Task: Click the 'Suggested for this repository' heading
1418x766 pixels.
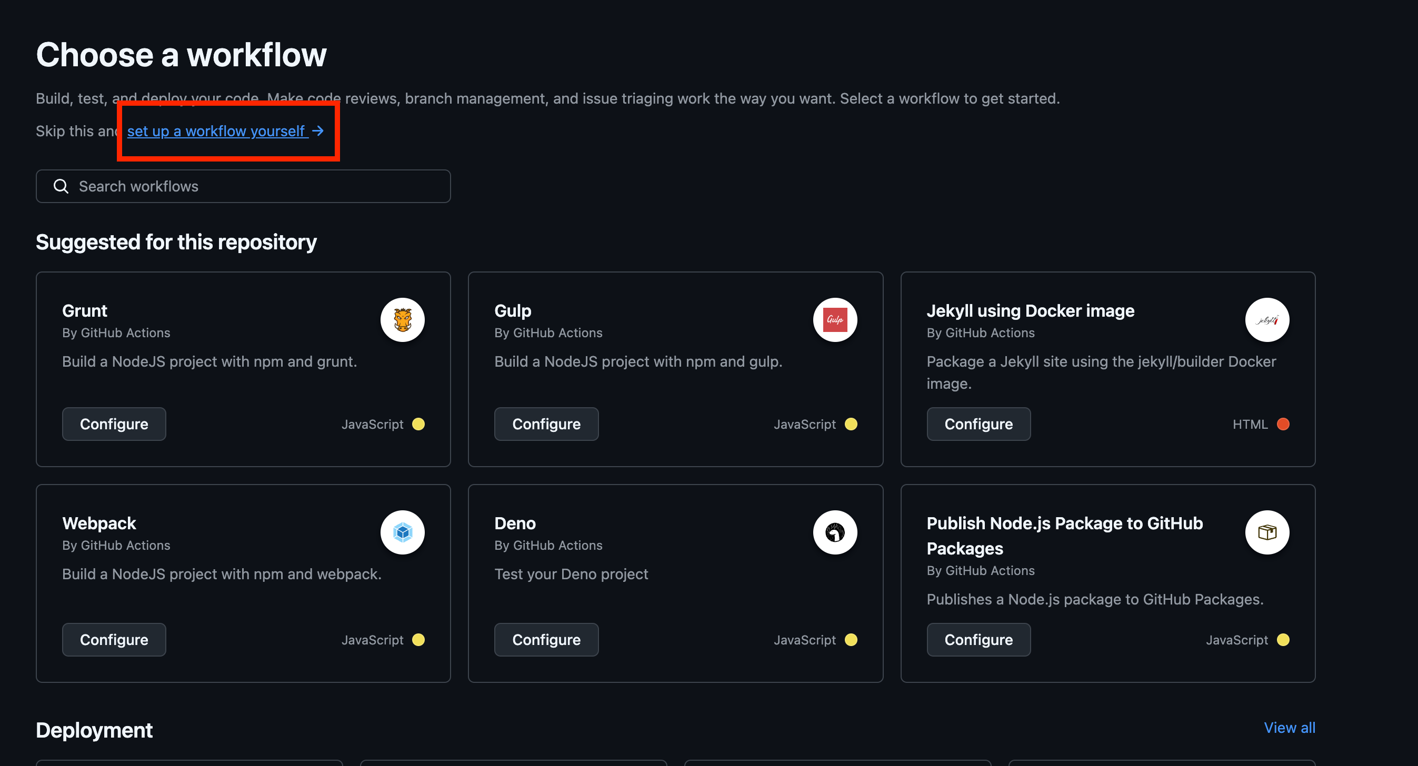Action: click(176, 242)
